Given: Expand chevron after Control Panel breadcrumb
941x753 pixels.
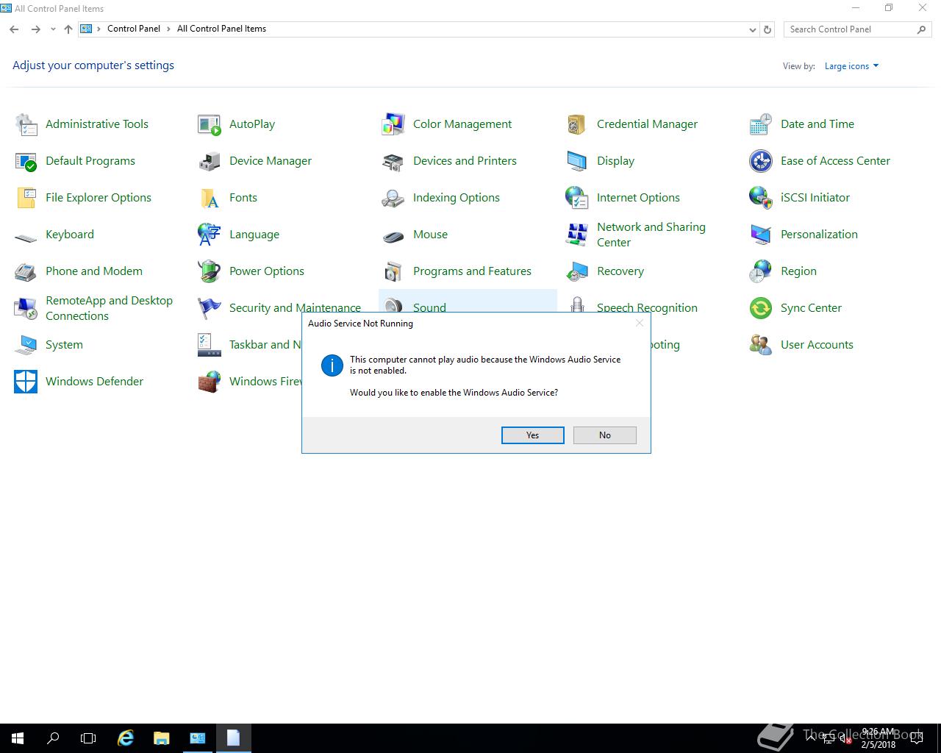Looking at the screenshot, I should [x=168, y=29].
